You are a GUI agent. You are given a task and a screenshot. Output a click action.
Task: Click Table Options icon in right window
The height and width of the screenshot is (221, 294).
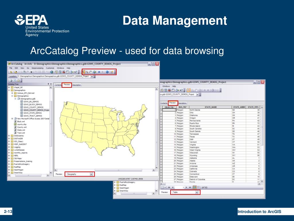point(163,187)
